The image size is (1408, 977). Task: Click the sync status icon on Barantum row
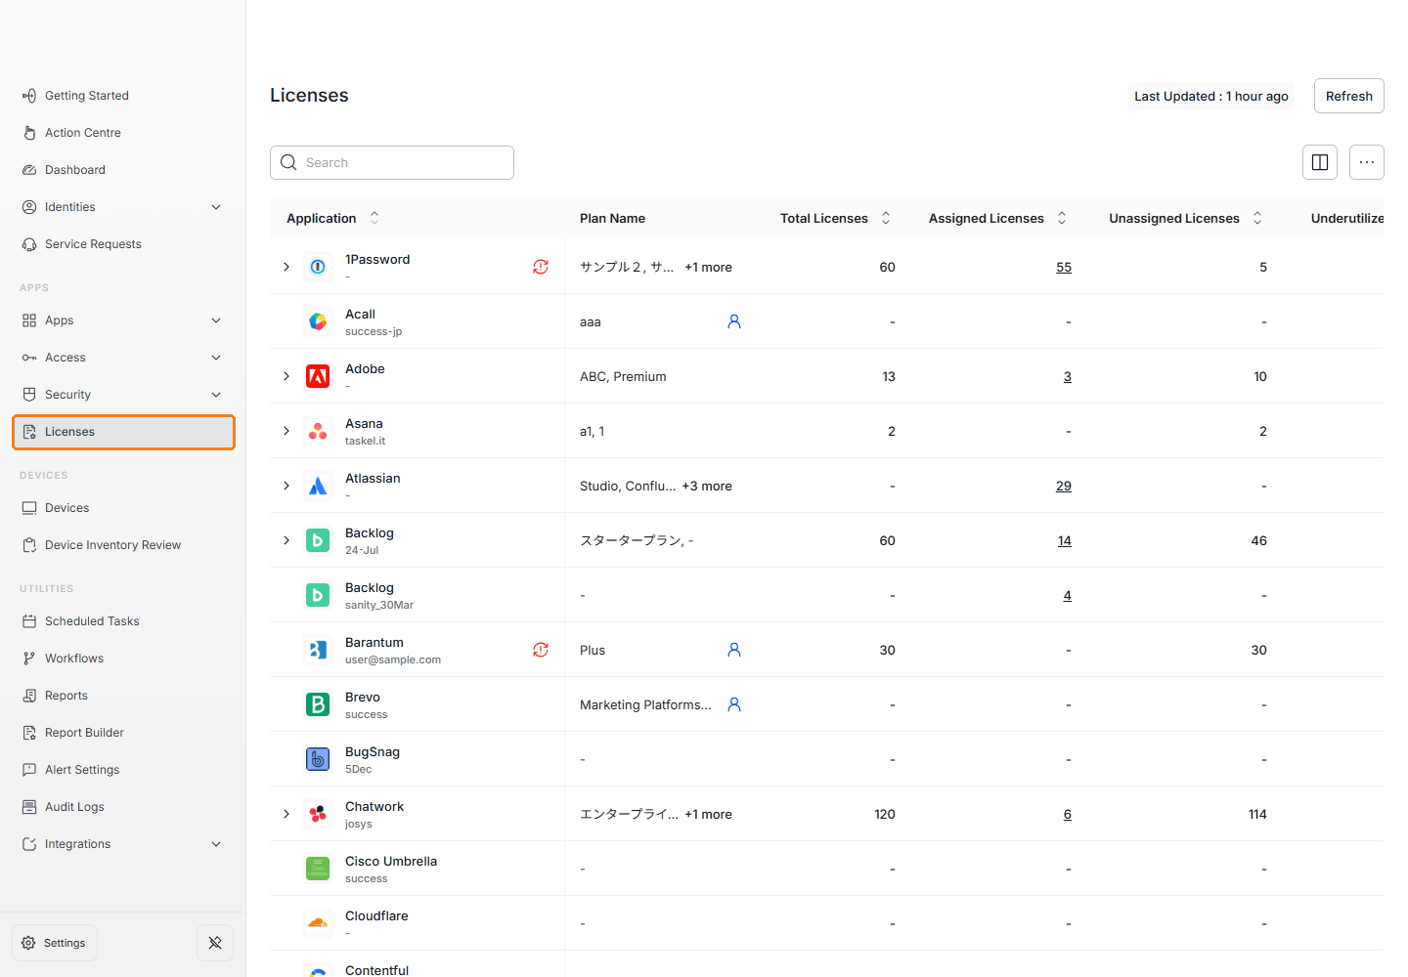pyautogui.click(x=541, y=650)
